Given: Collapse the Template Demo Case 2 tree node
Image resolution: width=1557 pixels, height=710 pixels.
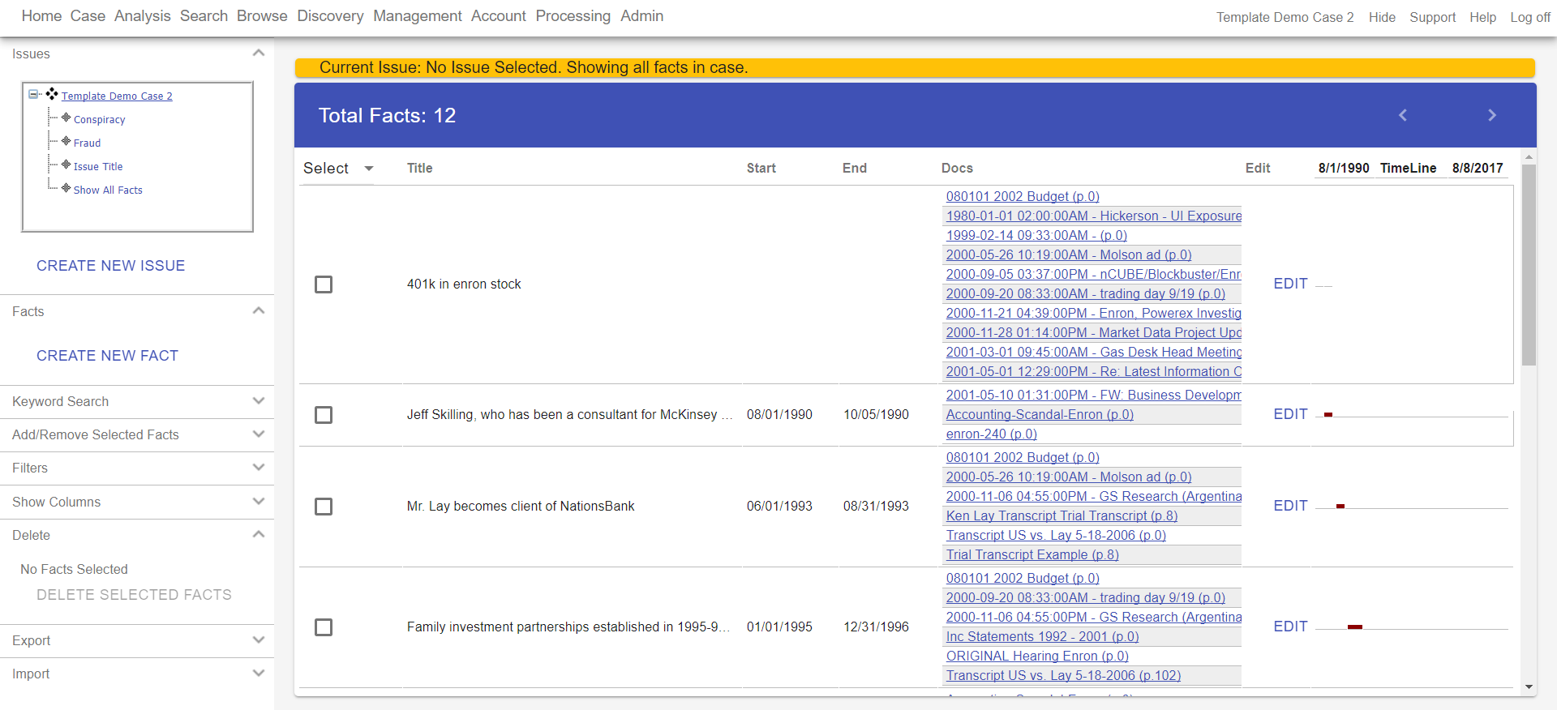Looking at the screenshot, I should coord(33,94).
